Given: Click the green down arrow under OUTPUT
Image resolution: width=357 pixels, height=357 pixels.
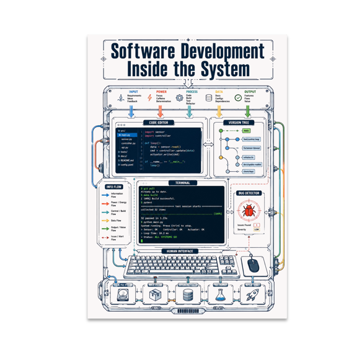Looking at the screenshot, I should pos(248,112).
